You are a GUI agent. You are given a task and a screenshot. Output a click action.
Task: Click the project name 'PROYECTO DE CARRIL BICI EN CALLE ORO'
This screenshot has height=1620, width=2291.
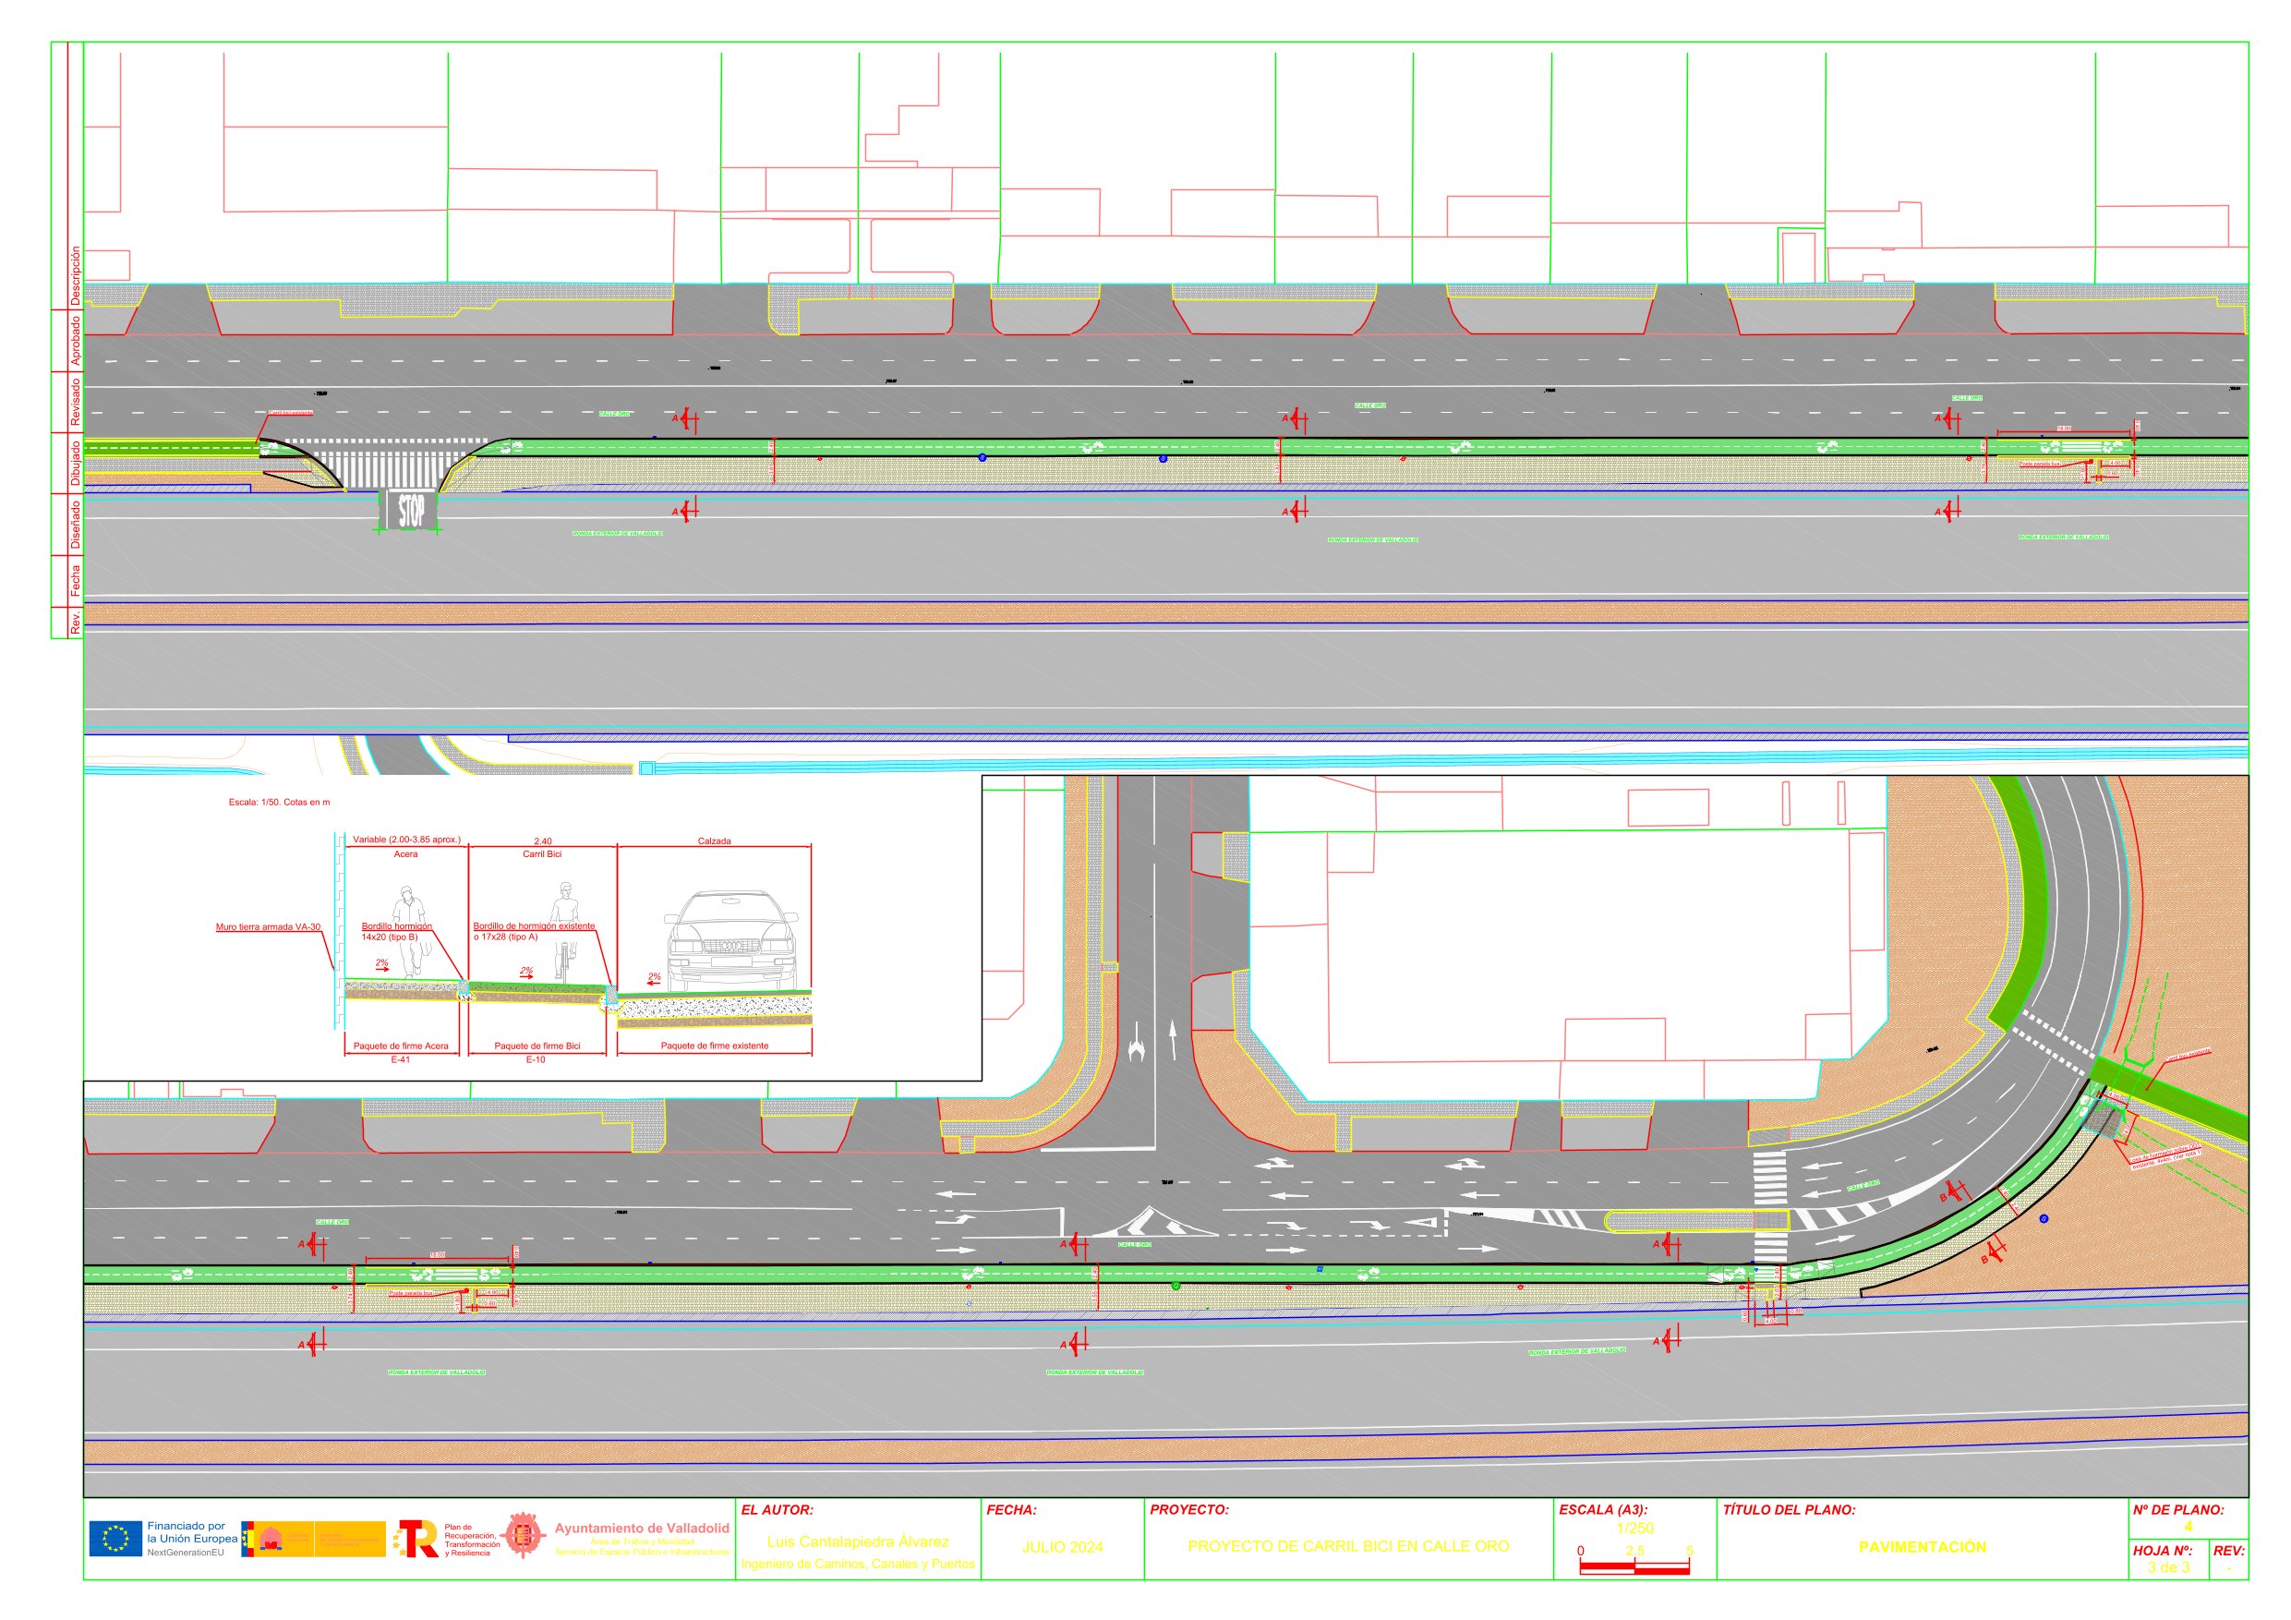[1348, 1546]
